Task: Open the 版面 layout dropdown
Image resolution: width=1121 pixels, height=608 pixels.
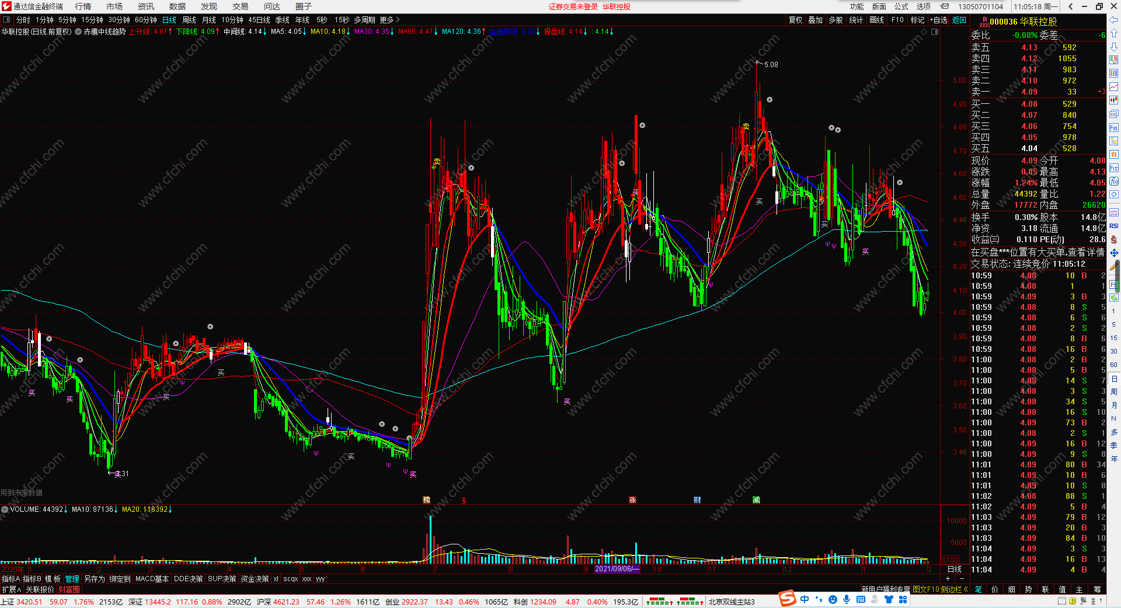Action: click(x=879, y=6)
